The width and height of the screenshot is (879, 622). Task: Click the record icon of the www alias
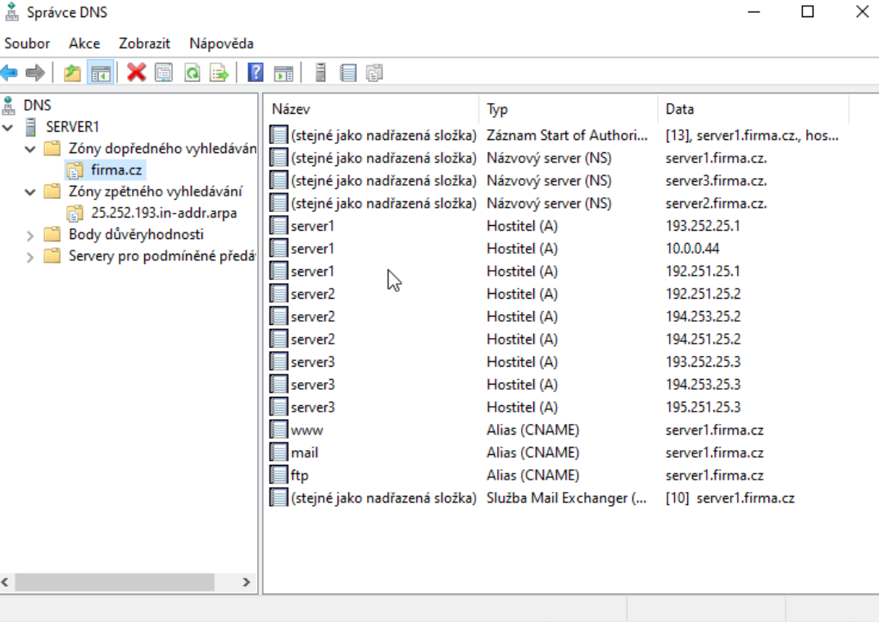279,430
